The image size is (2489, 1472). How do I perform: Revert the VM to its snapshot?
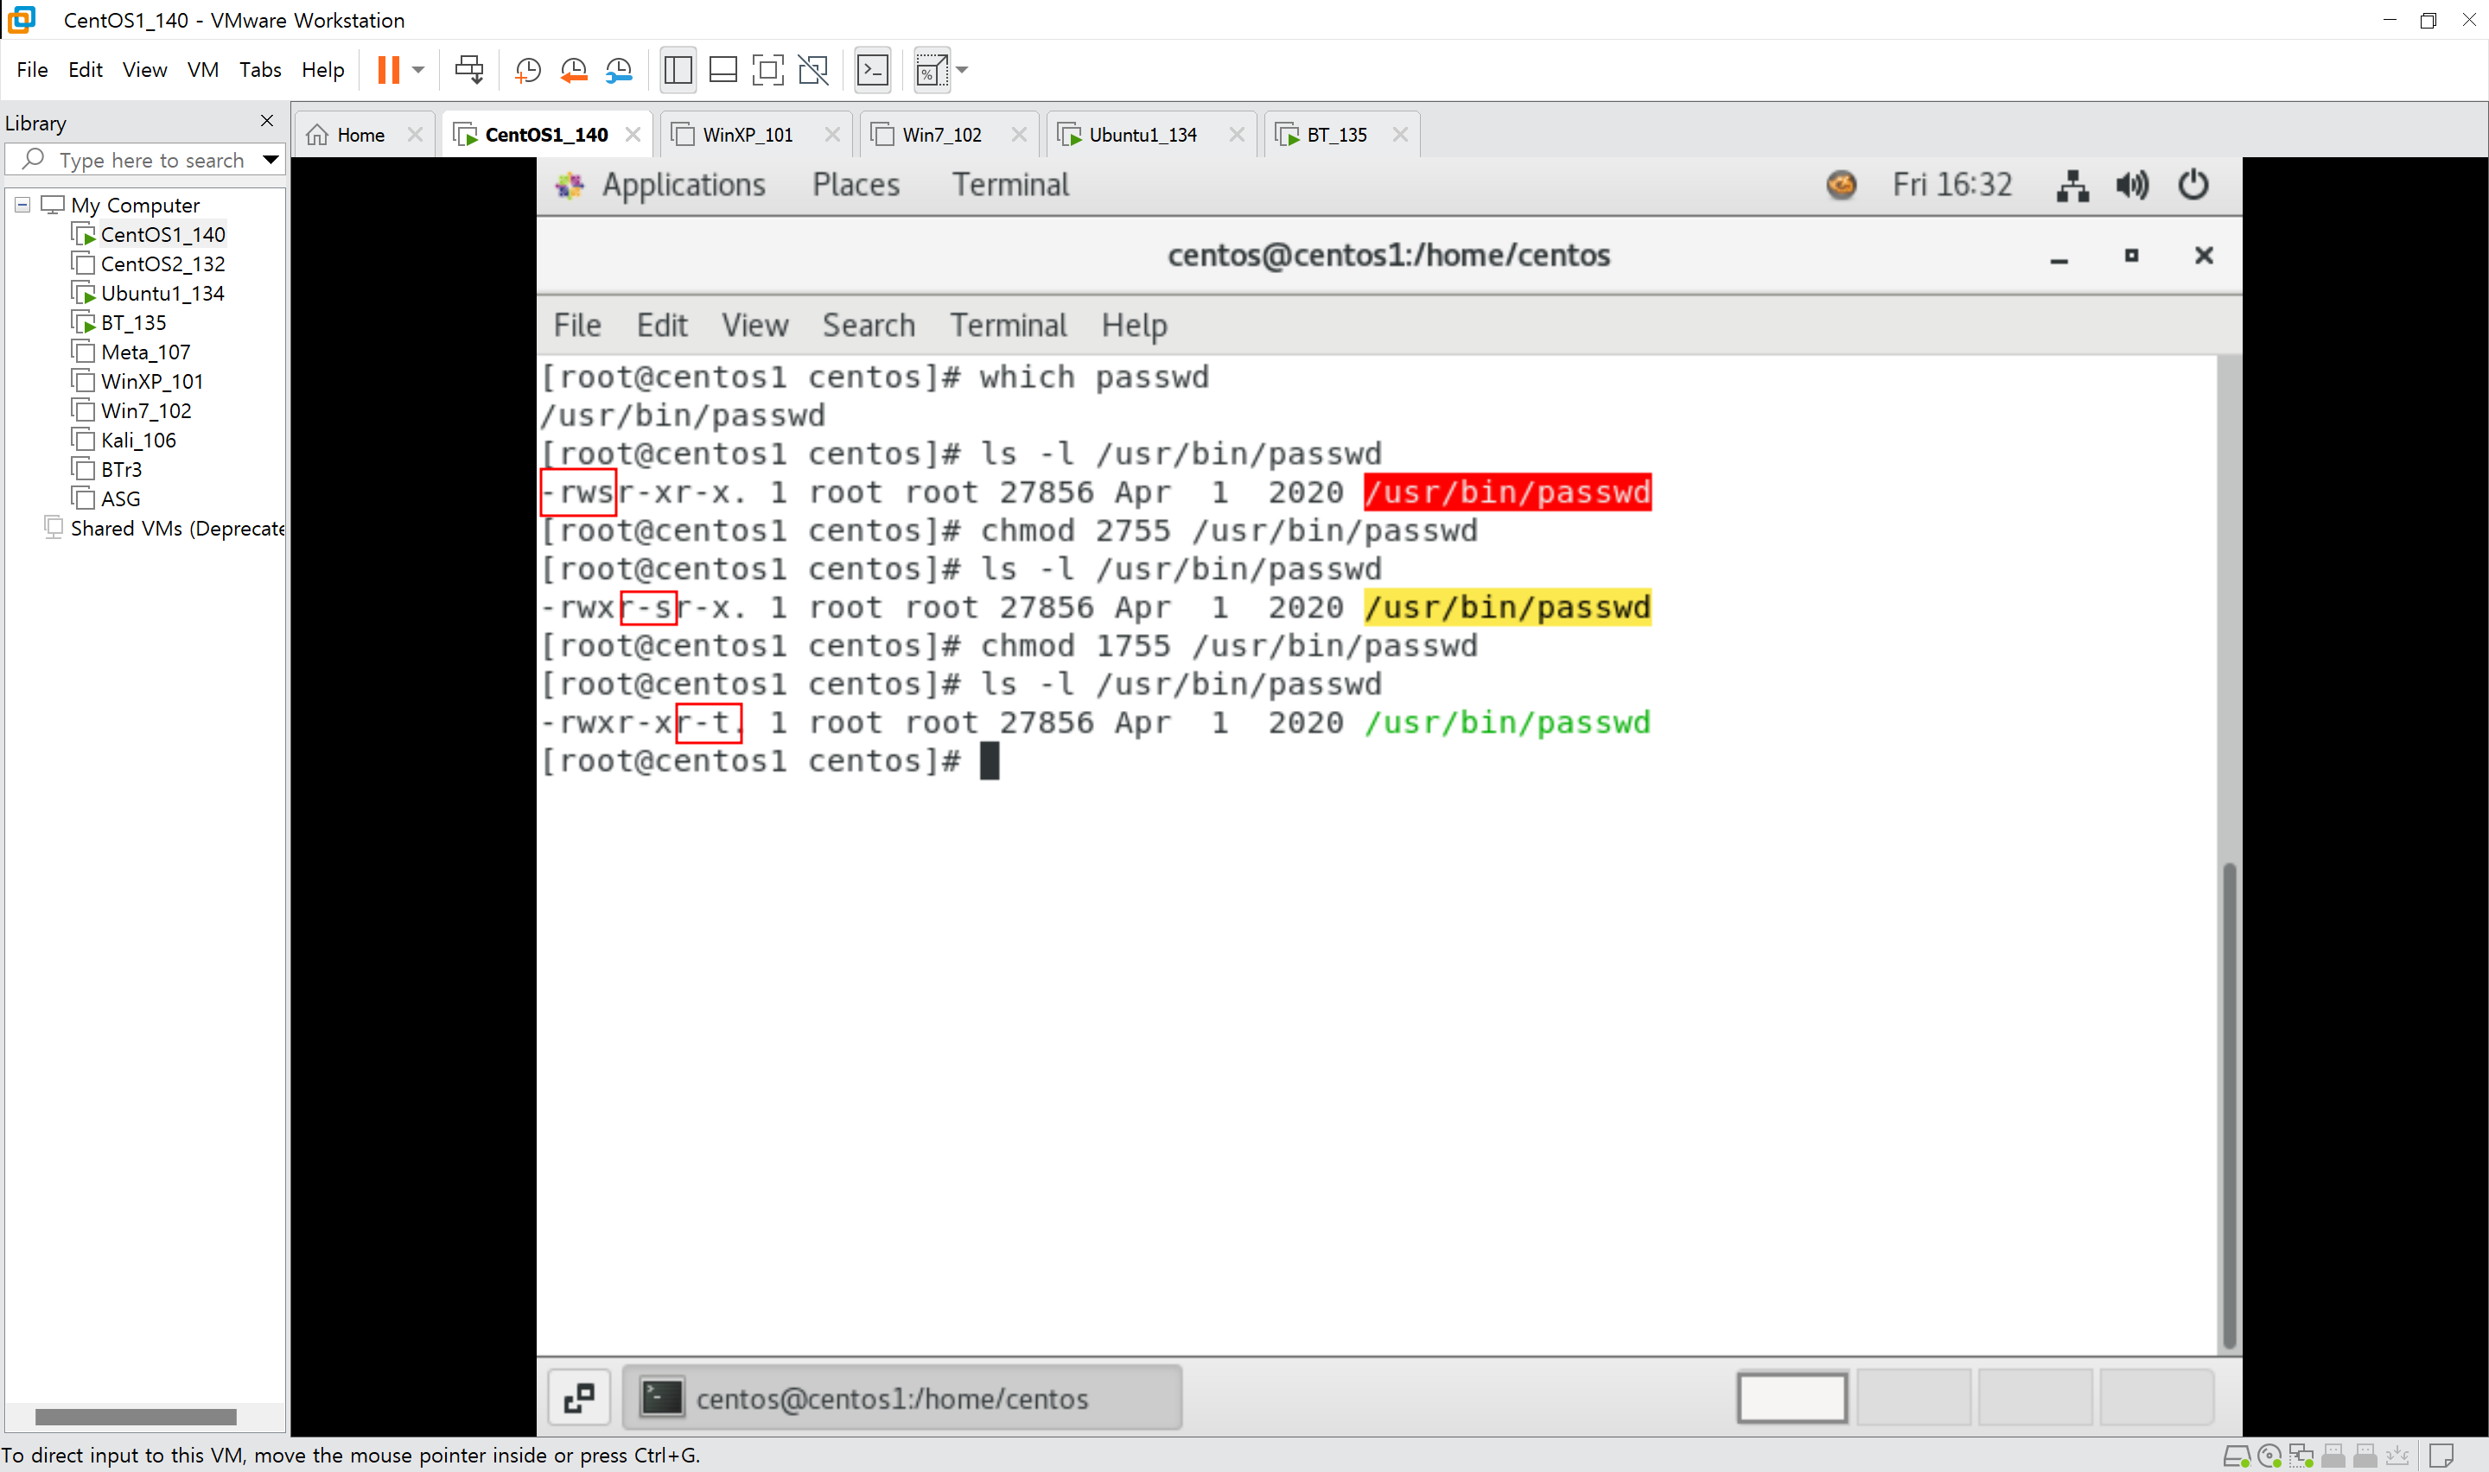click(573, 69)
